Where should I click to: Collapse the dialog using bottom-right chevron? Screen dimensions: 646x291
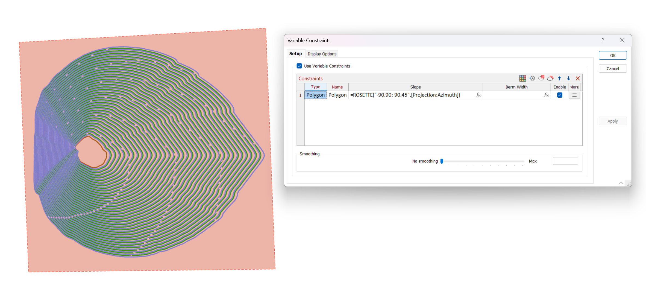click(621, 183)
